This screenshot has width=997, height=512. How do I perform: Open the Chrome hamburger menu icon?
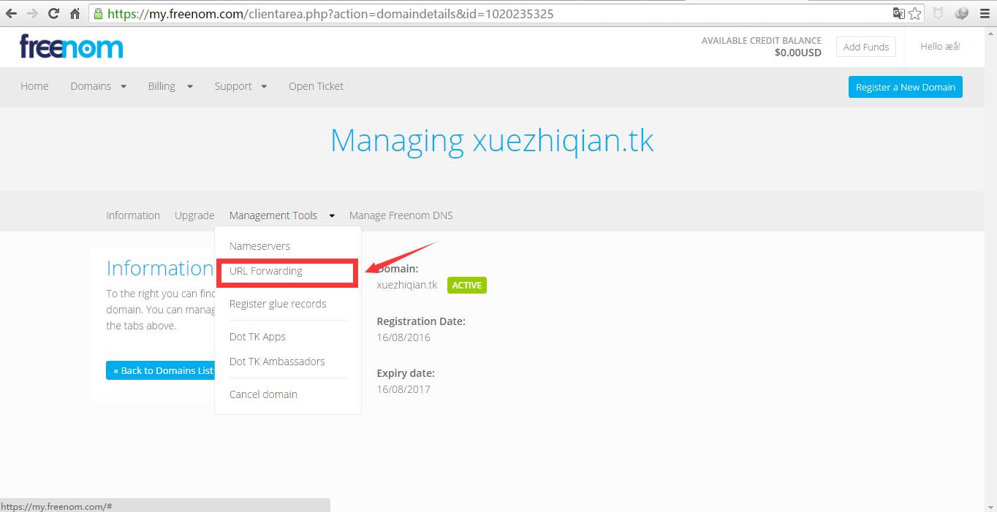985,13
